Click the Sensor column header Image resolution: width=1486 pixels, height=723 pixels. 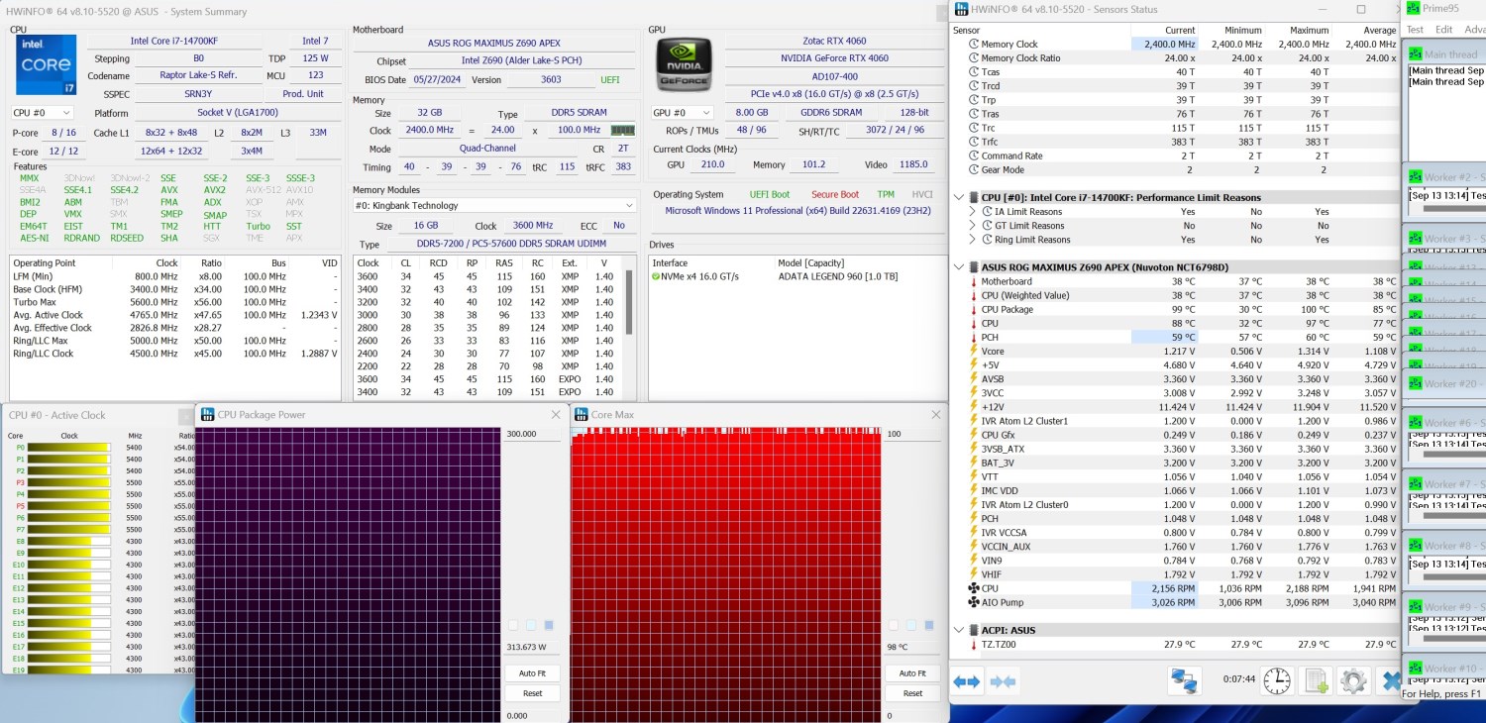pos(966,30)
